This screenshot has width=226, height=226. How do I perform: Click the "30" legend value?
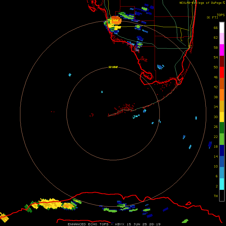pyautogui.click(x=216, y=117)
